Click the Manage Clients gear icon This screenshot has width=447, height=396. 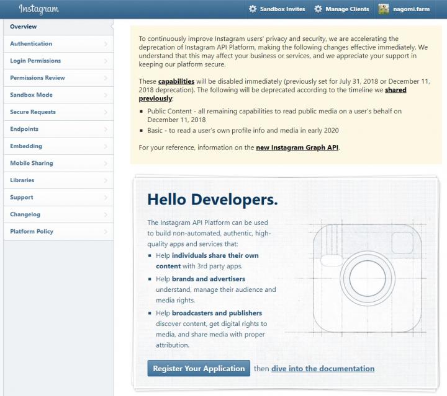pos(318,9)
